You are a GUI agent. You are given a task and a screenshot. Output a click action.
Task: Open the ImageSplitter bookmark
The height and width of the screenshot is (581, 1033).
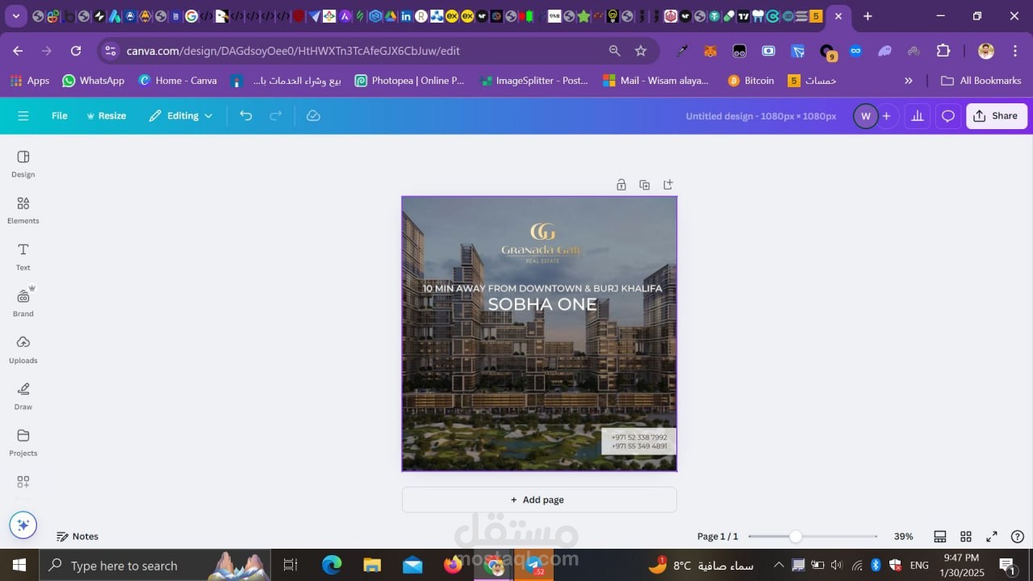click(534, 81)
